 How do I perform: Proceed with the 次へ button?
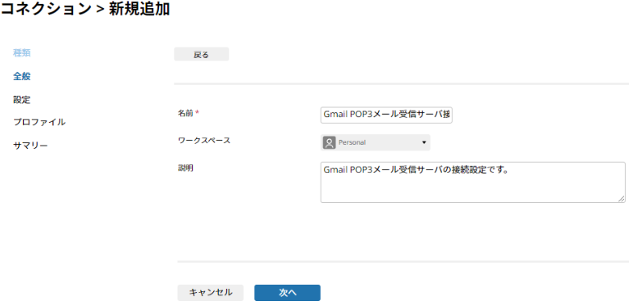pos(288,293)
